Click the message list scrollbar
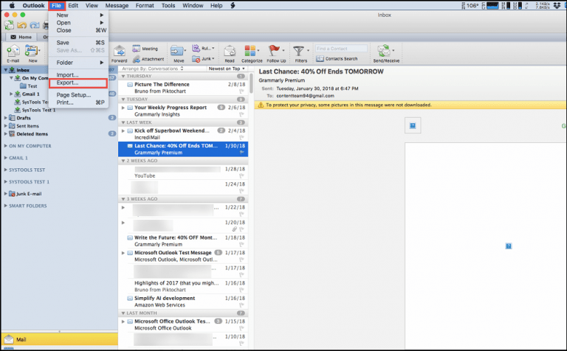 [251, 83]
